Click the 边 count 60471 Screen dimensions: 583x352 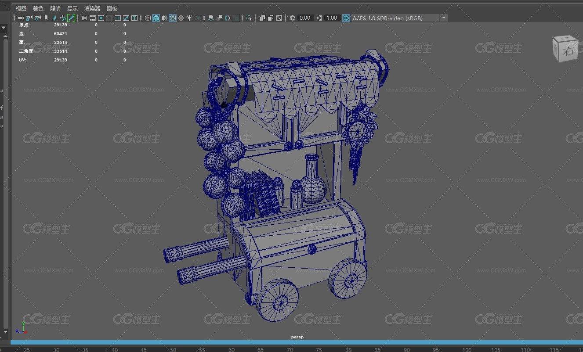(x=61, y=33)
